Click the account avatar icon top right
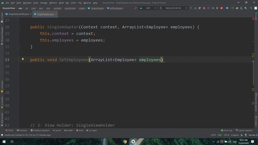258x145 pixels. 256,8
